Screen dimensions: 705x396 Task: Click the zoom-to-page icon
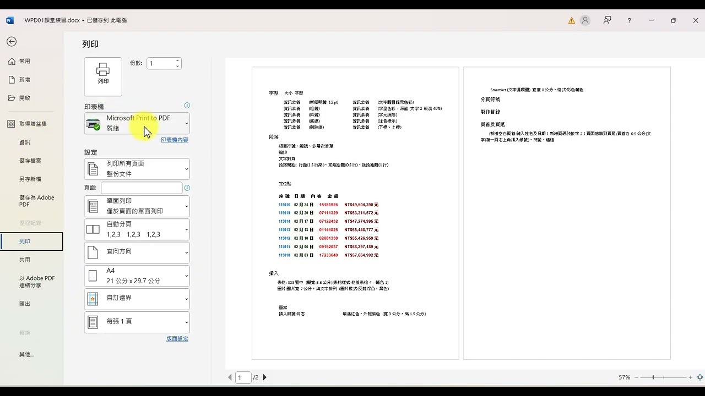click(x=700, y=377)
